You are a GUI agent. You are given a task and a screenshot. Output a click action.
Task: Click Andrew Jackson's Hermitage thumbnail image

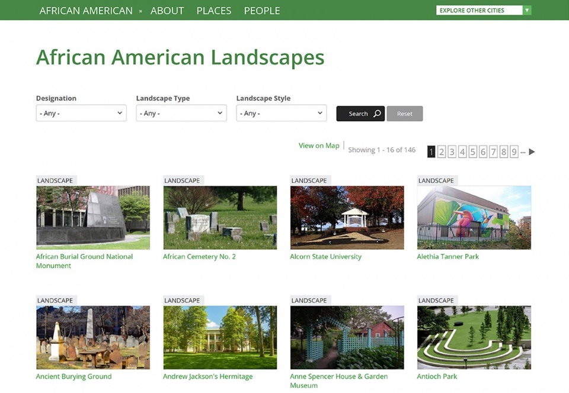click(x=220, y=337)
